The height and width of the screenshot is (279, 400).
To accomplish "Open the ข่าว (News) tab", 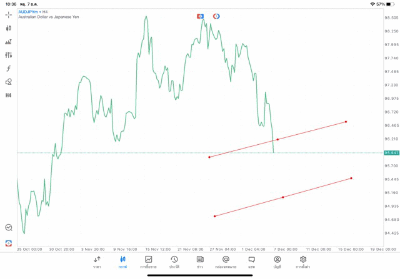I will click(x=200, y=262).
